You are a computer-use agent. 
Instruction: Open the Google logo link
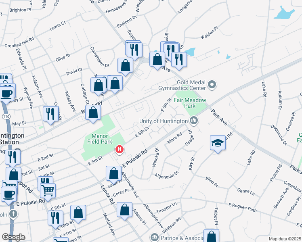[x=13, y=237]
